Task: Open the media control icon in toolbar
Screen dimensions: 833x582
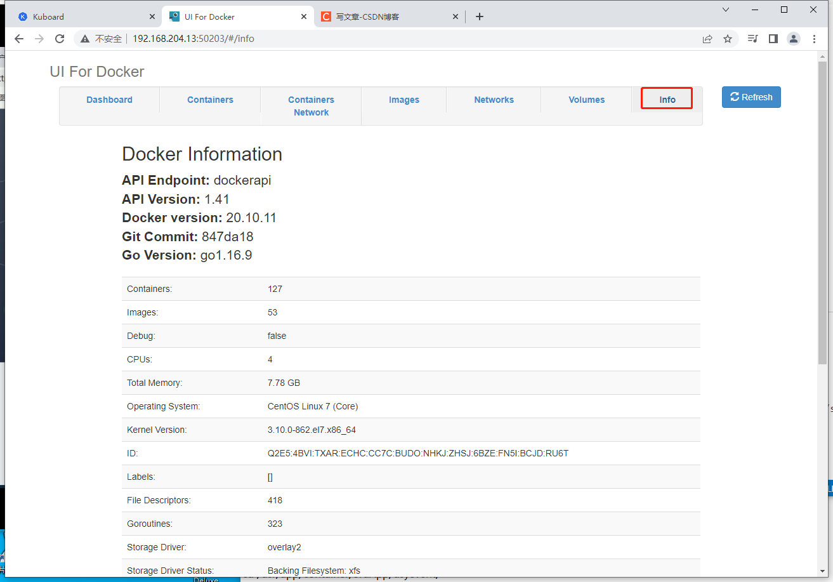Action: click(752, 39)
